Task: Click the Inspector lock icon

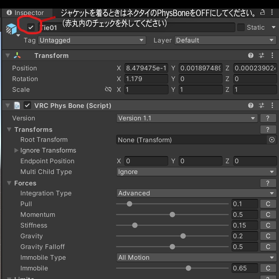Action: click(x=263, y=12)
